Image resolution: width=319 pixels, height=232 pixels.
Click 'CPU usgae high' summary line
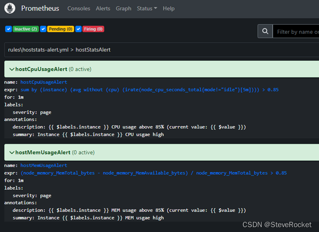point(88,135)
